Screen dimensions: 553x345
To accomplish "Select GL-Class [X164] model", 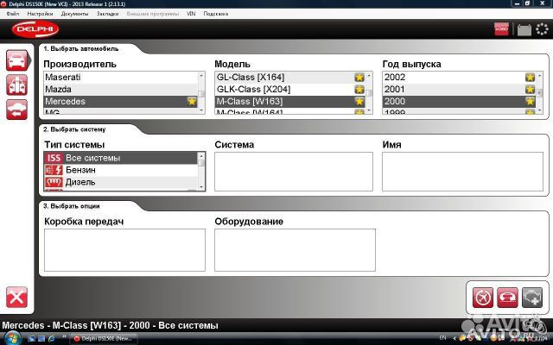I will 290,77.
